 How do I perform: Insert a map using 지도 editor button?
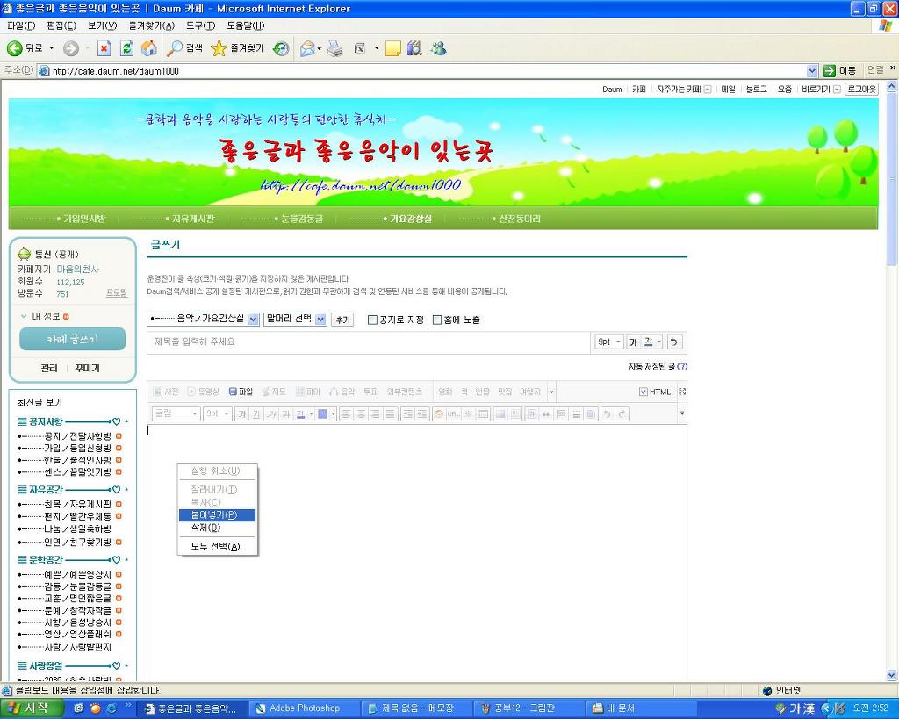(x=274, y=392)
